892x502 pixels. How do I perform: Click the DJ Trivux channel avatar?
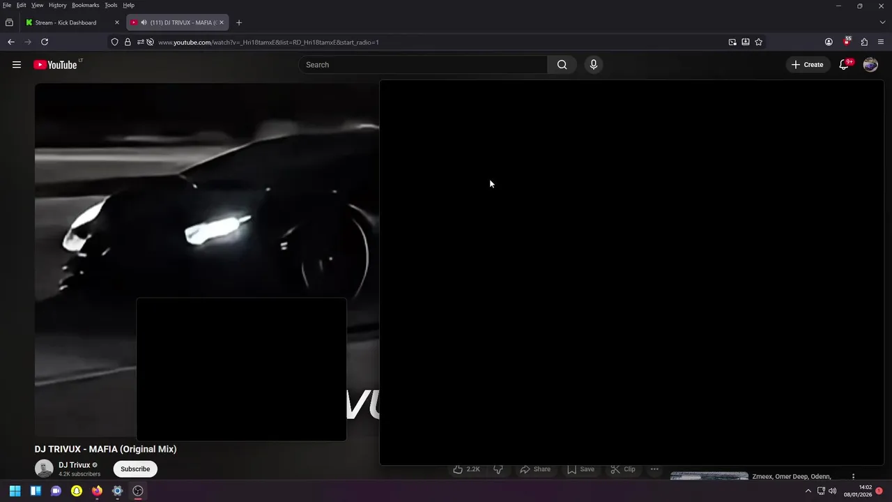click(x=44, y=469)
